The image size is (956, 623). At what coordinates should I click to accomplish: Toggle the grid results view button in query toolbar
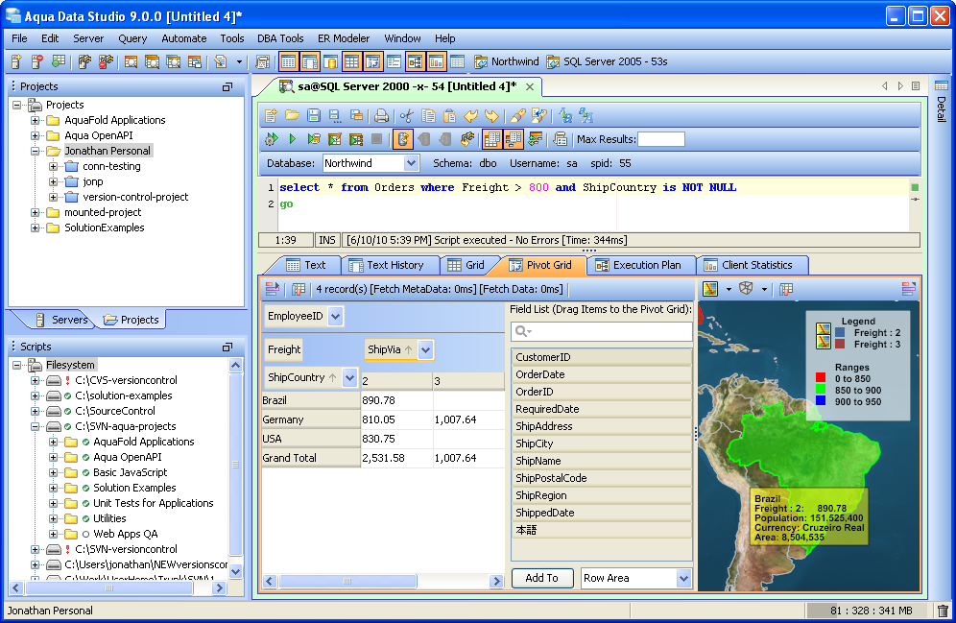491,139
